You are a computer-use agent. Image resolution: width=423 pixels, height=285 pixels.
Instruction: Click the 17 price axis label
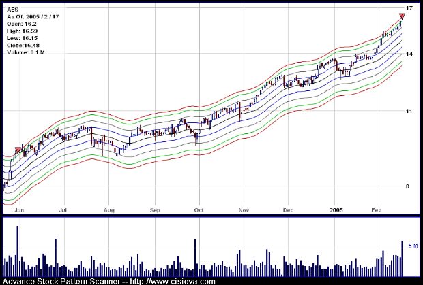pyautogui.click(x=409, y=8)
